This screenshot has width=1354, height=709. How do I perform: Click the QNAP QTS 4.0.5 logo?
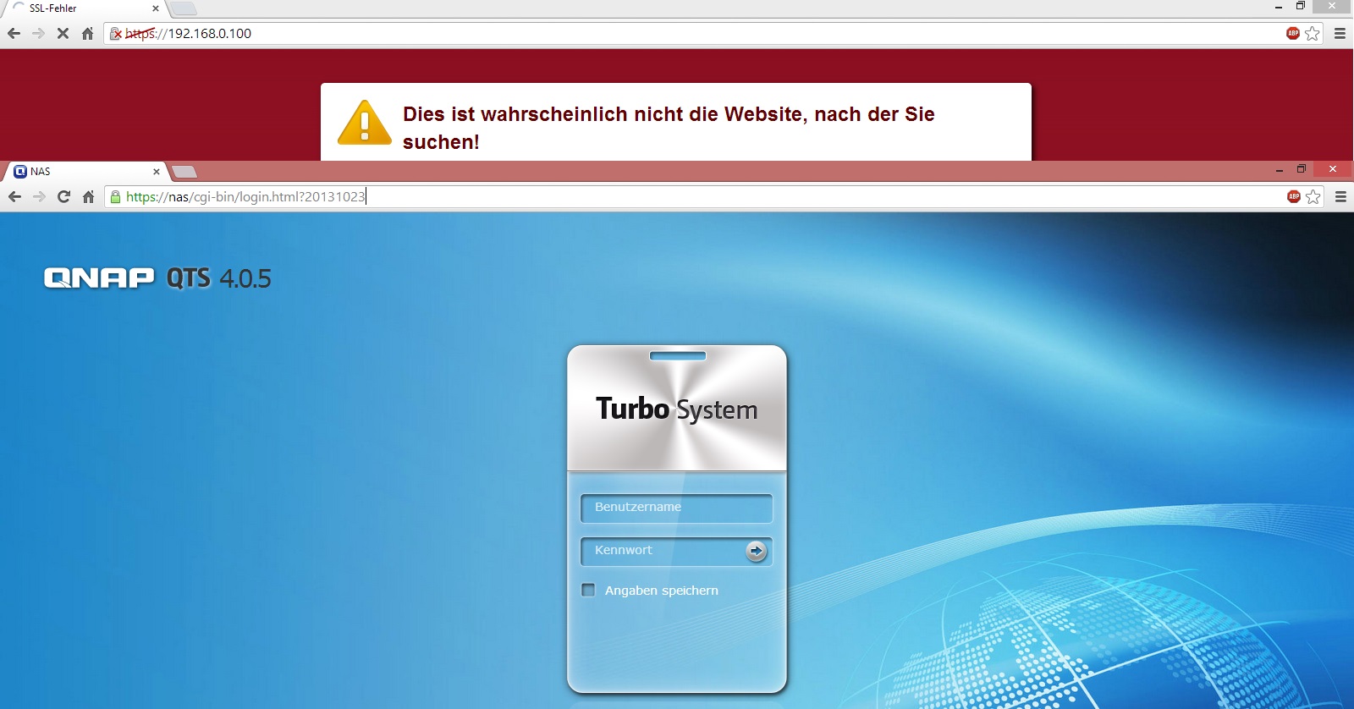coord(157,278)
